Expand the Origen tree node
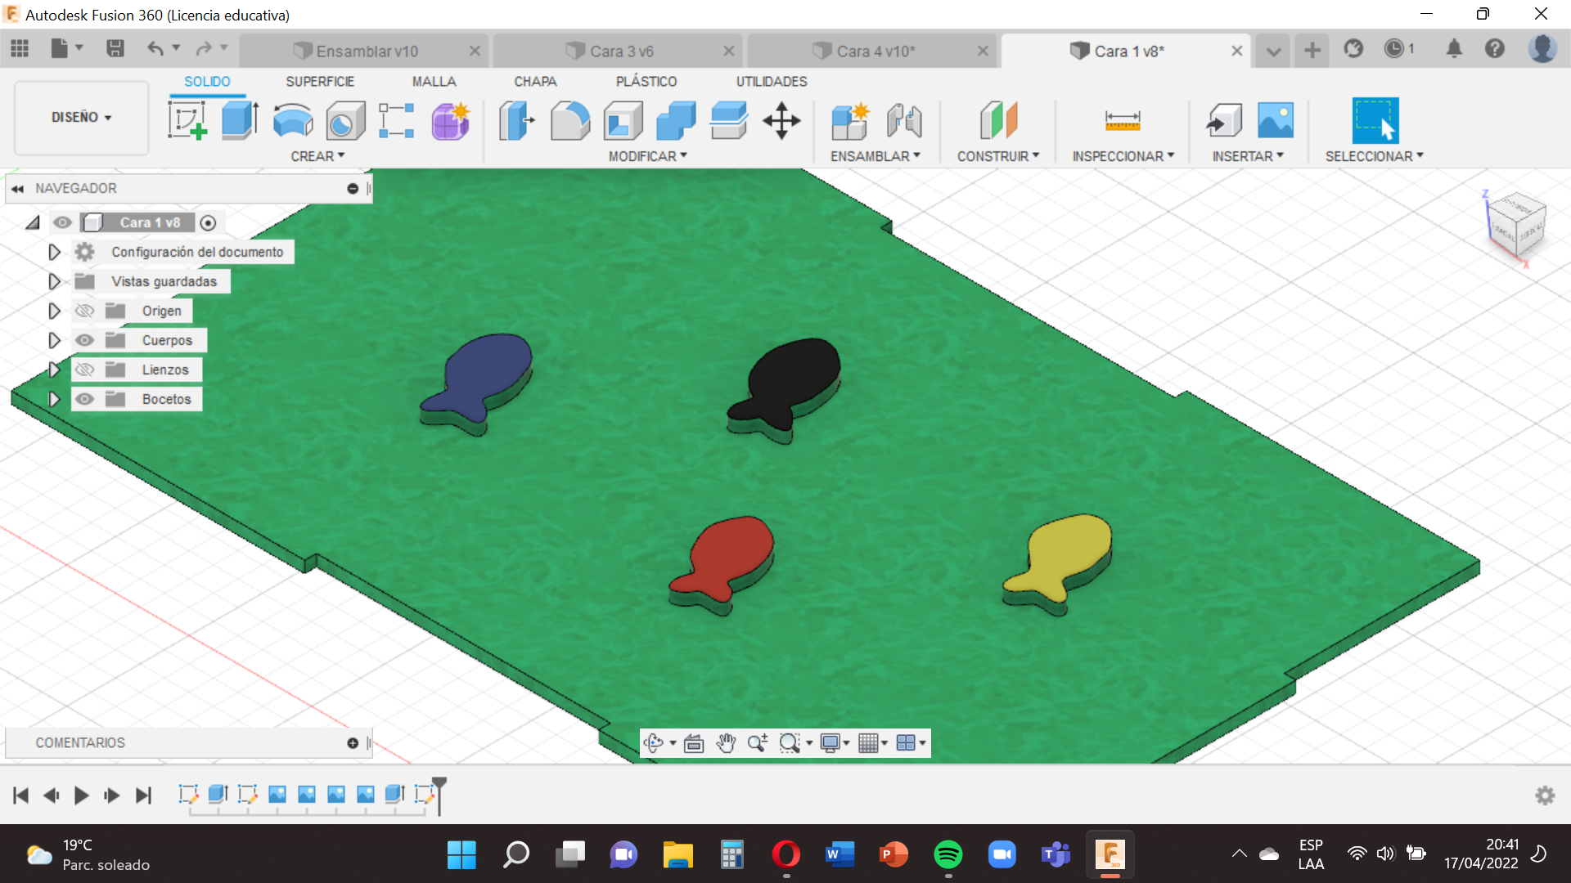Viewport: 1571px width, 883px height. pyautogui.click(x=54, y=311)
